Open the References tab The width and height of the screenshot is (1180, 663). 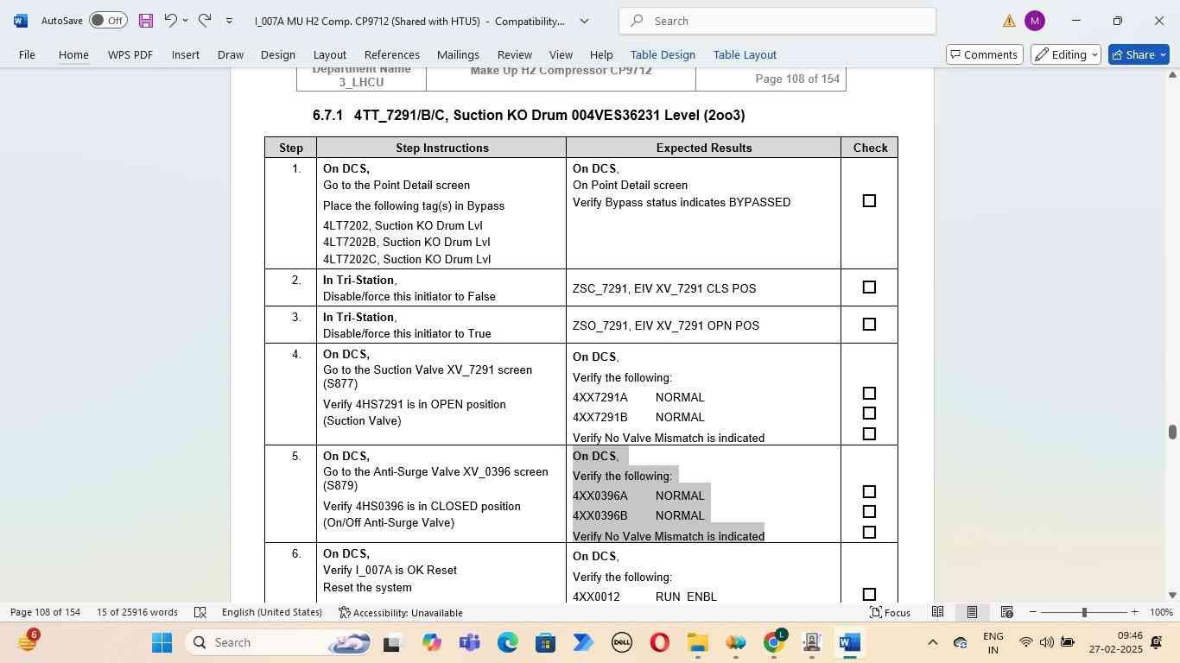click(392, 54)
